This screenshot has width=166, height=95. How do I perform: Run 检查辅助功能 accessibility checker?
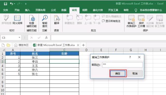click(32, 21)
